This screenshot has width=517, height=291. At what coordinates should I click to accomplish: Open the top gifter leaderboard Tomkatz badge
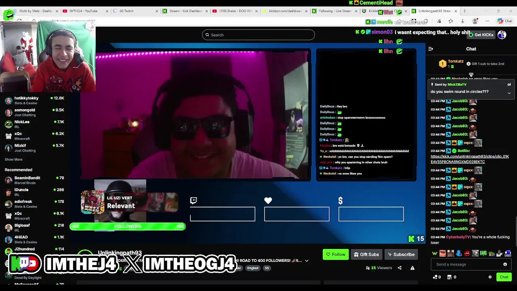(443, 64)
